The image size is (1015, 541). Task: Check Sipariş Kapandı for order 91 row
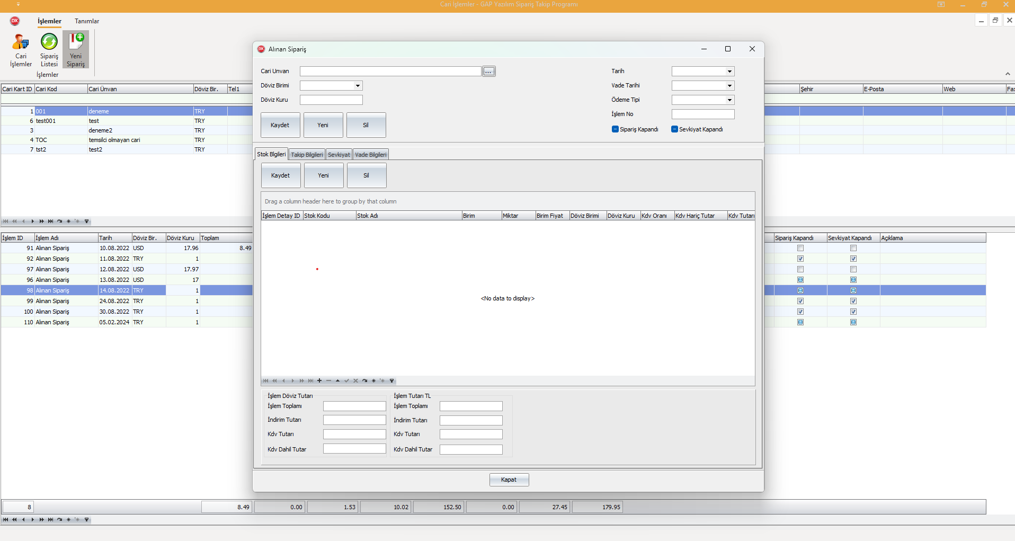click(x=800, y=249)
